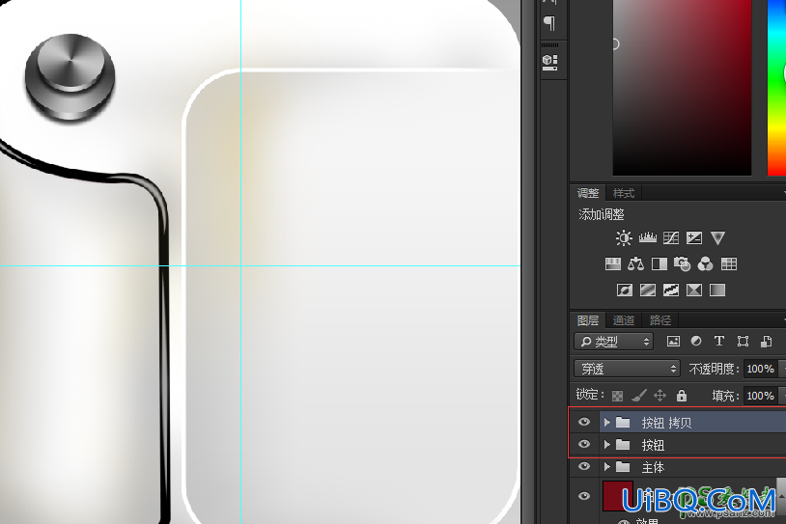Add an Invert adjustment layer

click(625, 290)
